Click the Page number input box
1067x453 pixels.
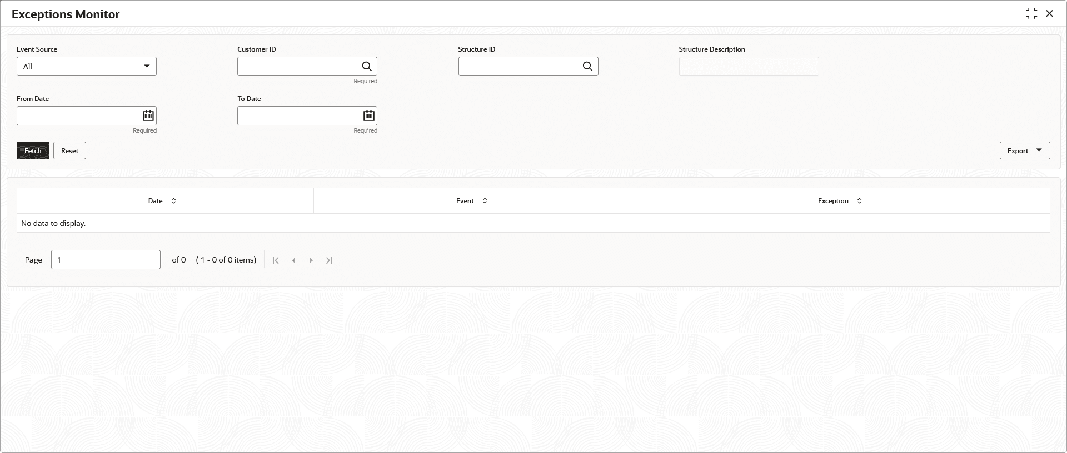point(106,260)
